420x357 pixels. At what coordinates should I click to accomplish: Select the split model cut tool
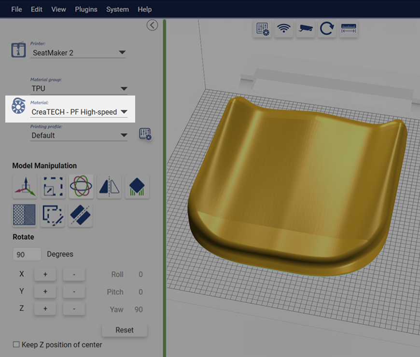click(x=80, y=215)
